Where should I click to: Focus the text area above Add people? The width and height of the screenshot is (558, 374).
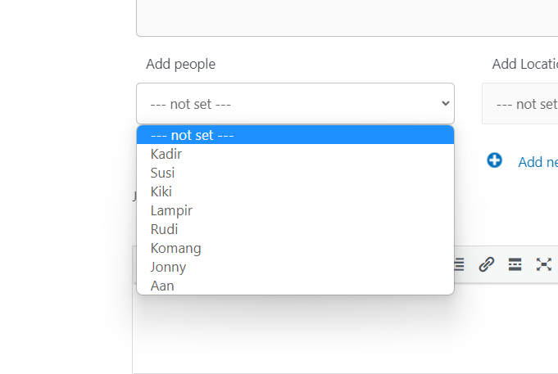[347, 18]
